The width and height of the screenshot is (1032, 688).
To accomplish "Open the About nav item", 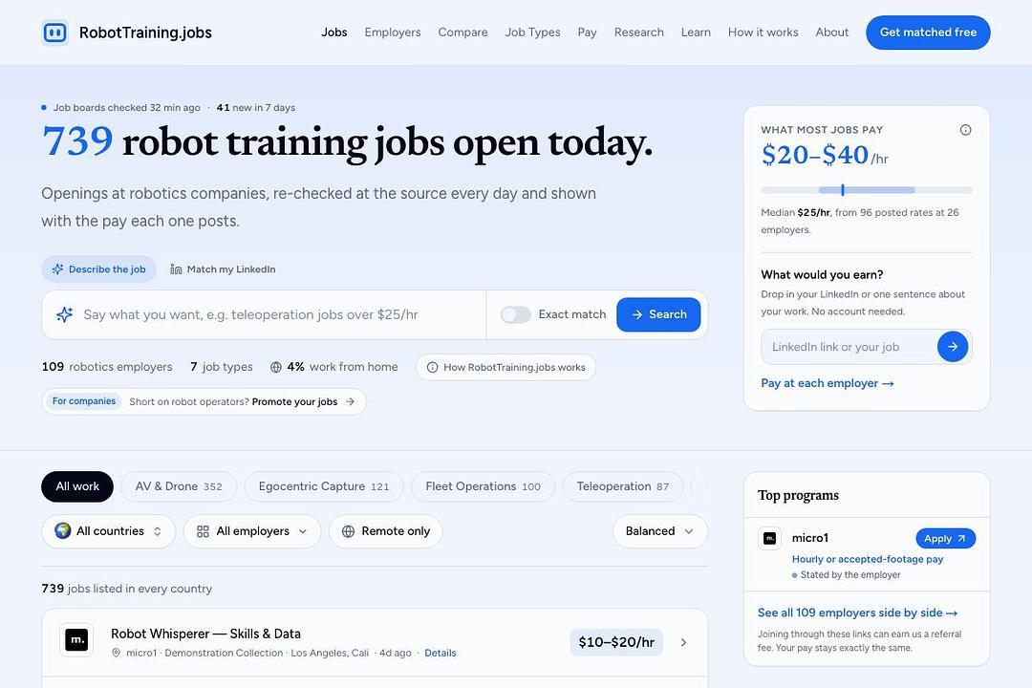I will click(x=832, y=32).
